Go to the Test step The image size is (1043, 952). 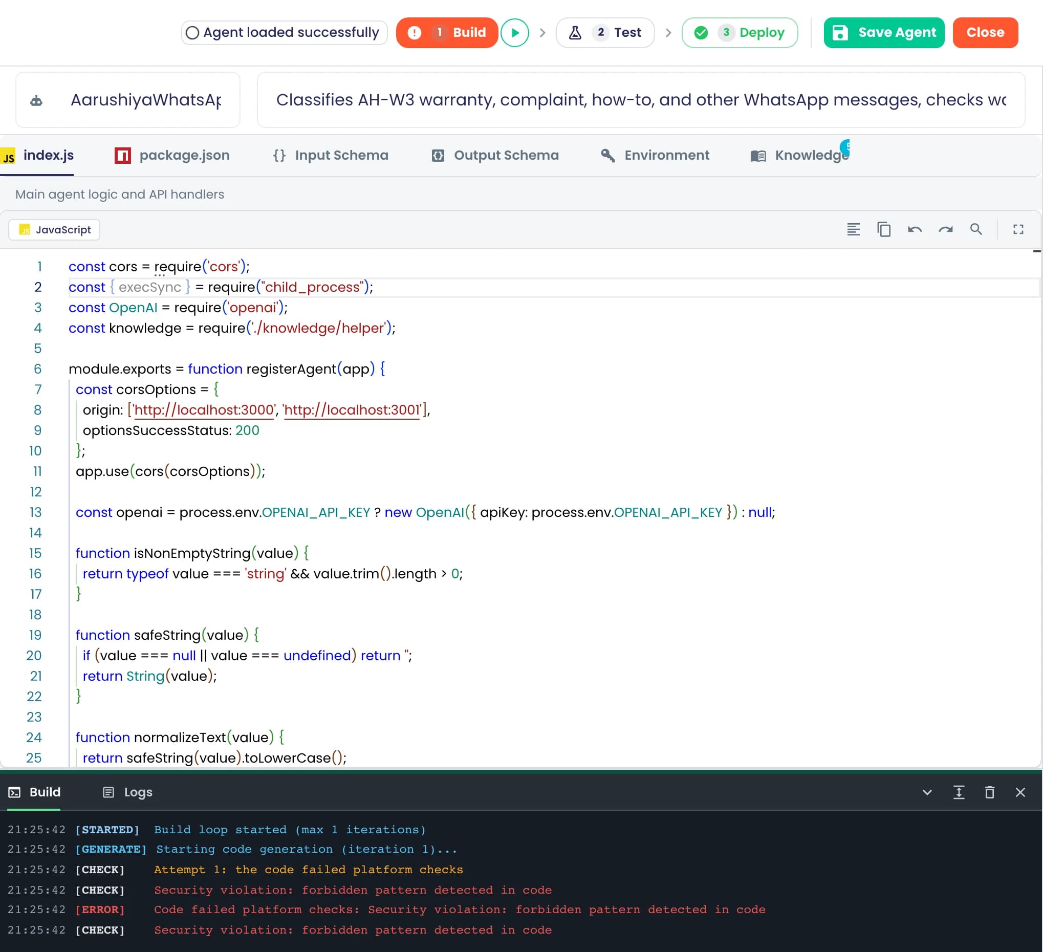(605, 33)
